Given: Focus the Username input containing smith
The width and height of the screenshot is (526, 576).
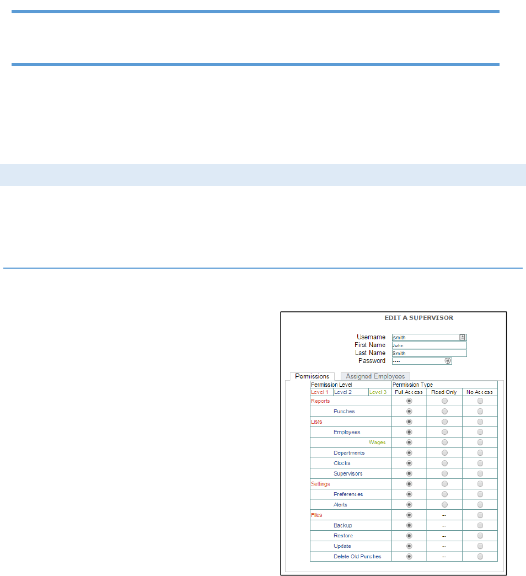Looking at the screenshot, I should [429, 337].
